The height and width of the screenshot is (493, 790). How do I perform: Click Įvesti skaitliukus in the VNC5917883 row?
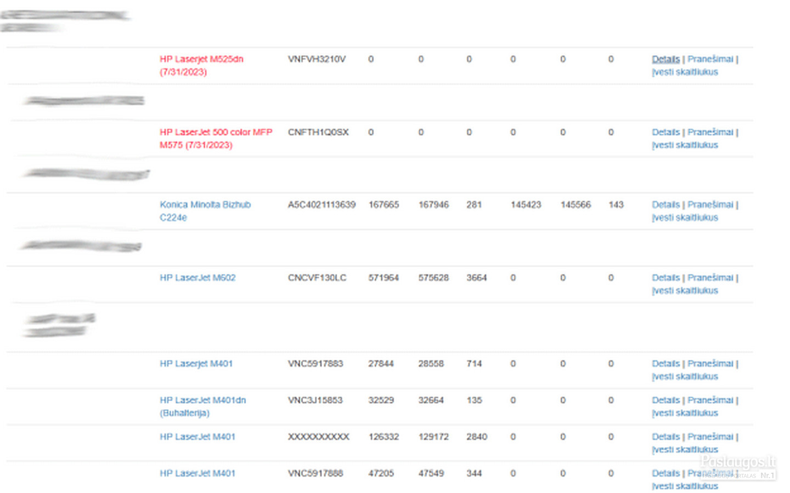click(x=685, y=377)
